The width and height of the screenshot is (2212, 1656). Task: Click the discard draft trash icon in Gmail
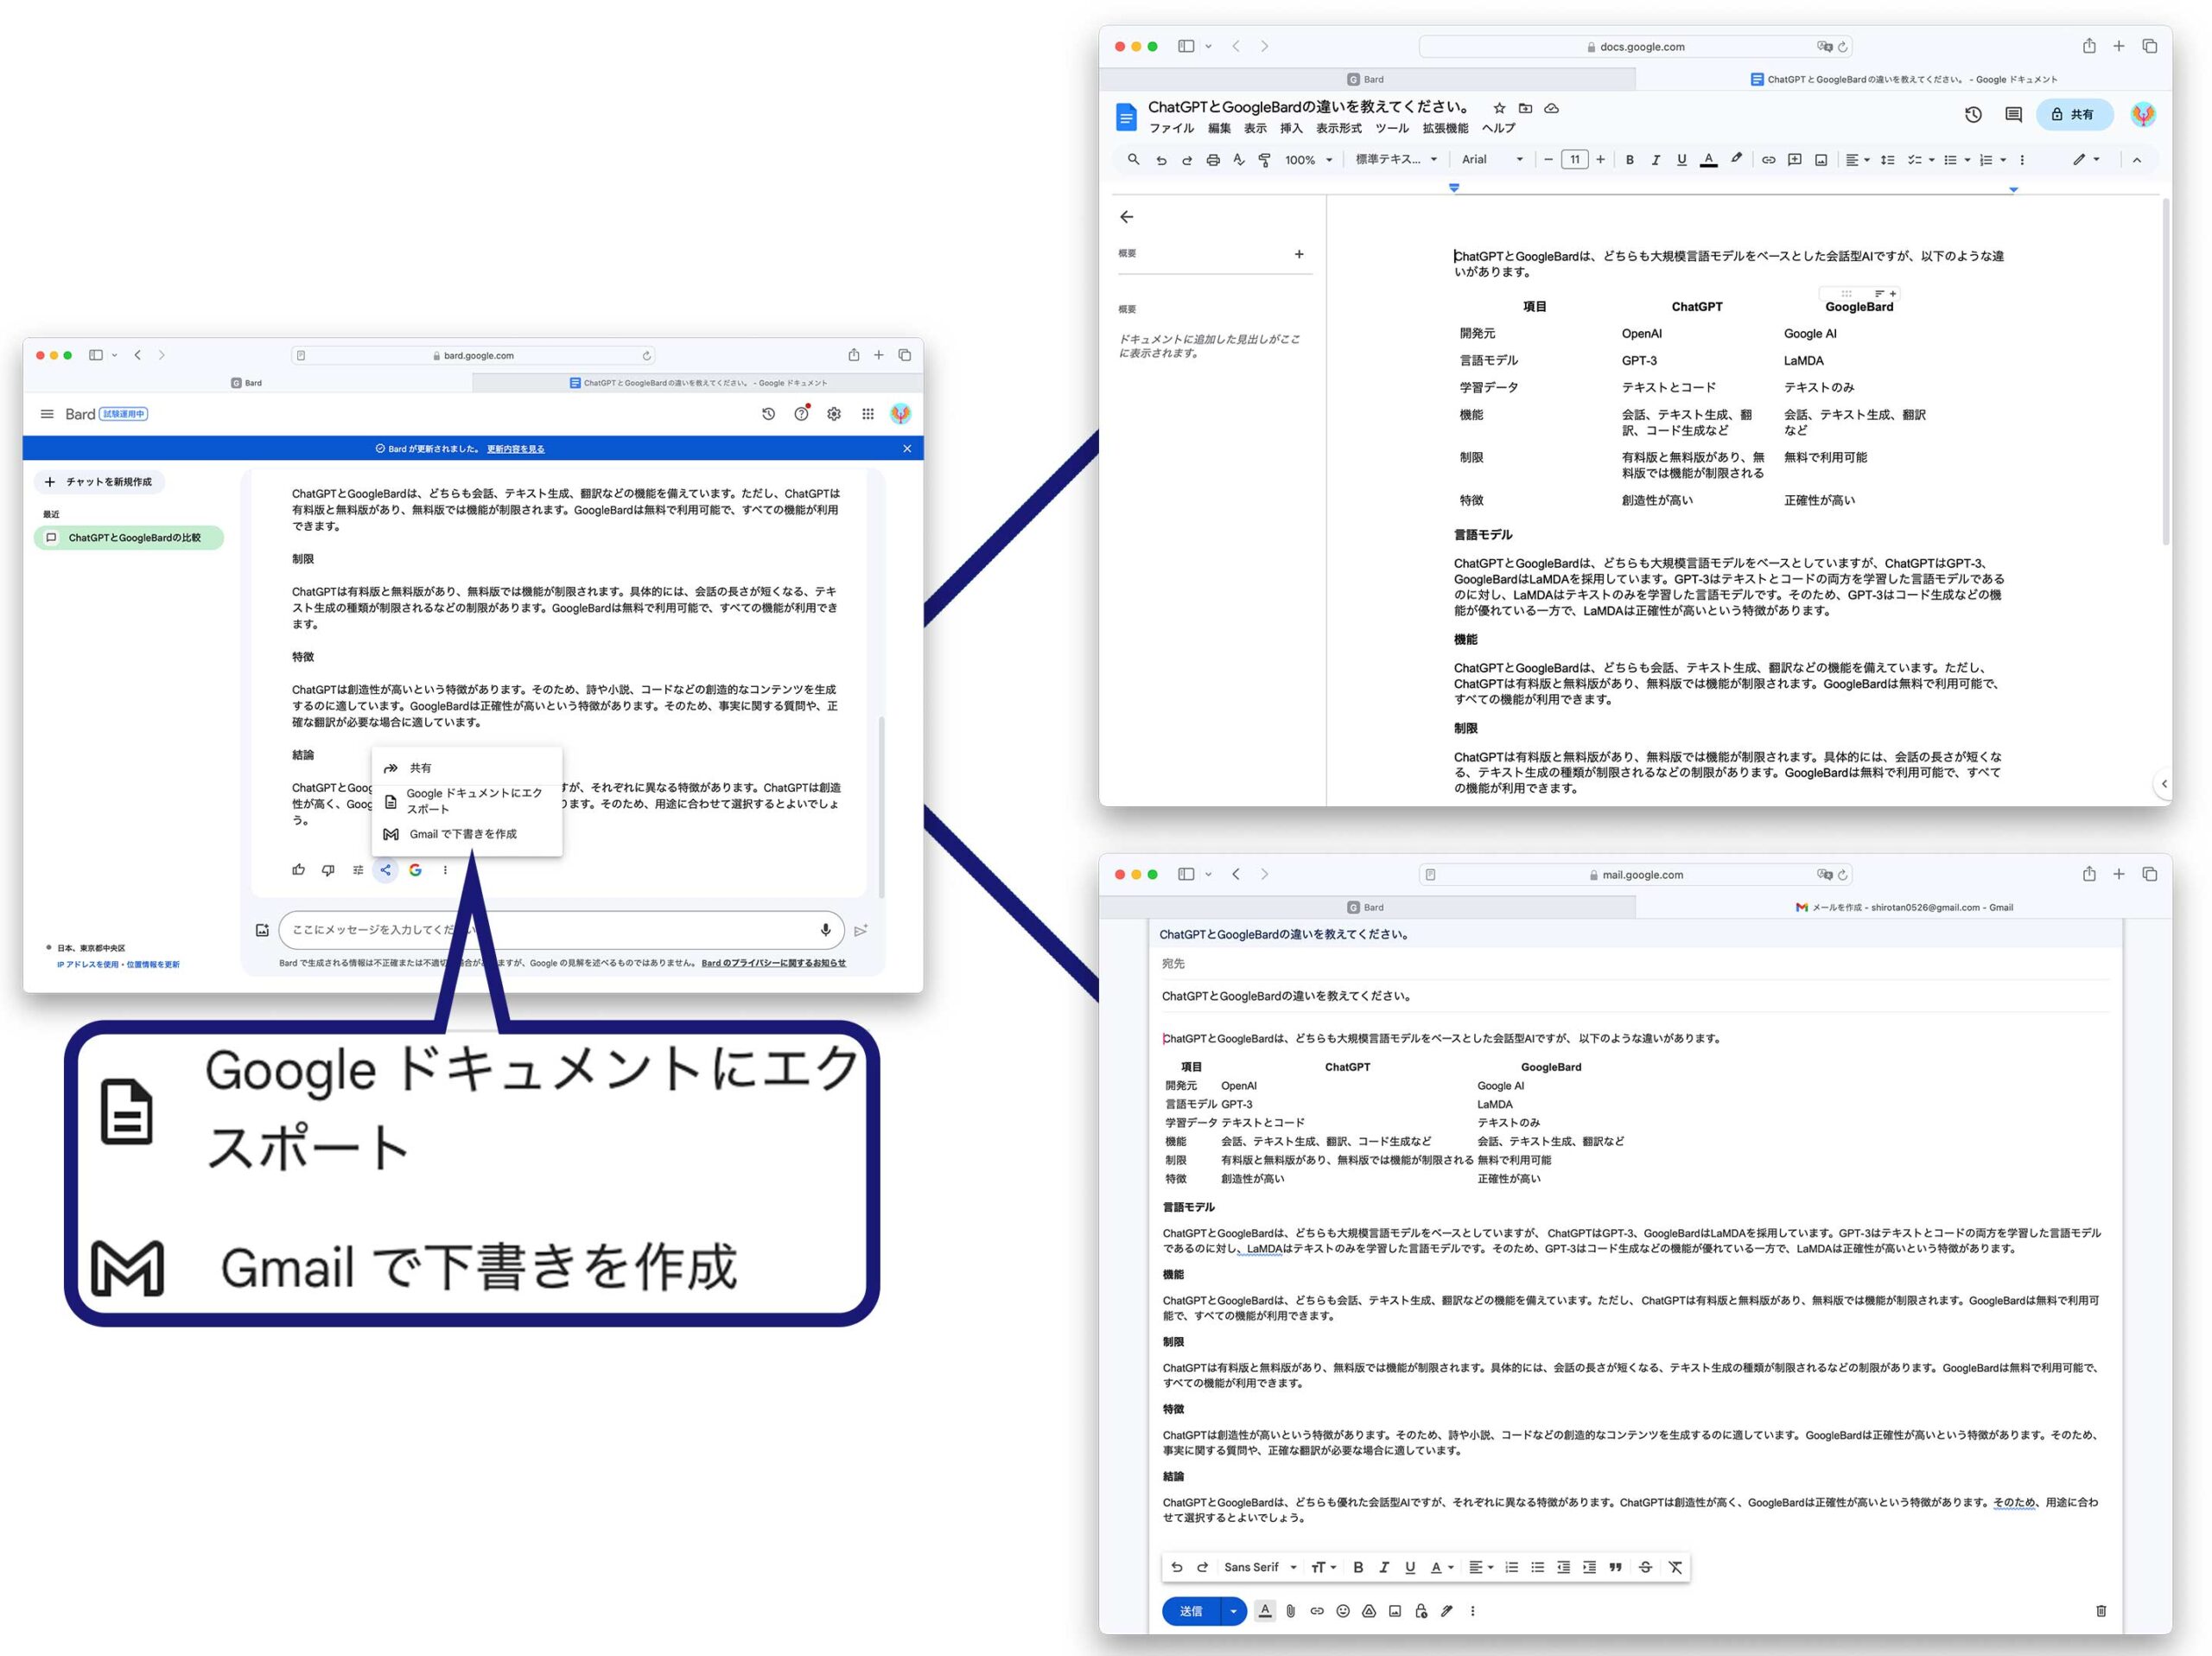click(x=2101, y=1611)
